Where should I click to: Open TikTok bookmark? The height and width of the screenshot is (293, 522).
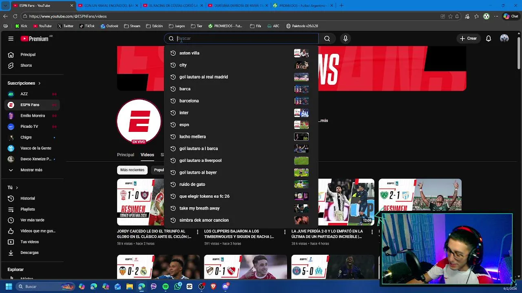pos(87,26)
